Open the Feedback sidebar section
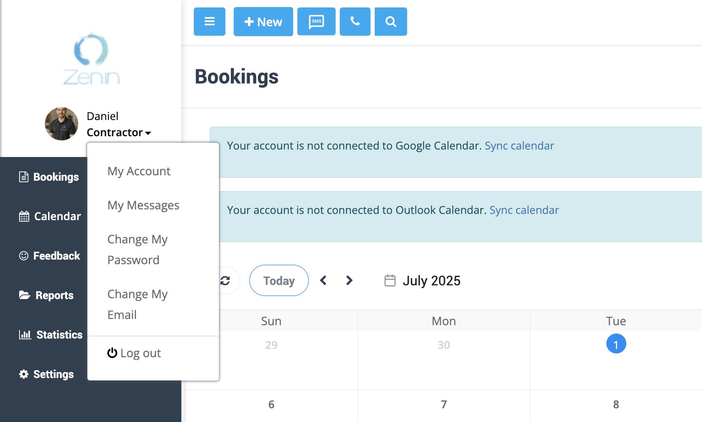 coord(57,255)
